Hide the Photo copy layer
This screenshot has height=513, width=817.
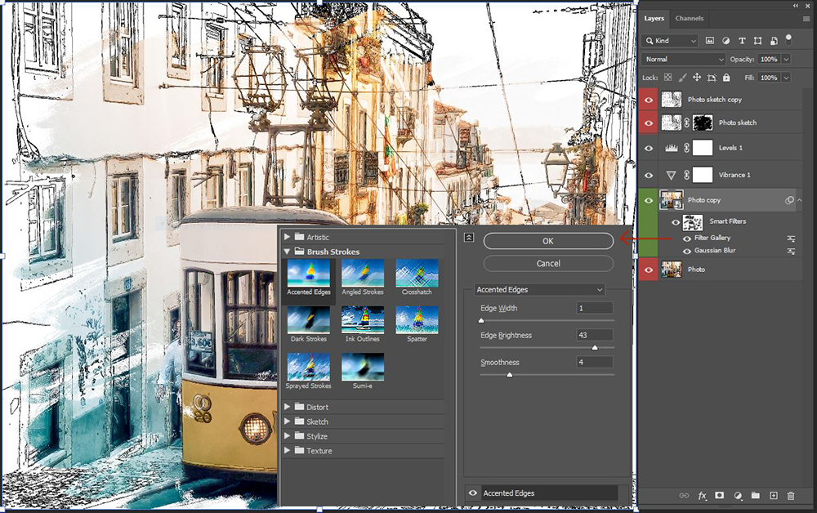649,200
